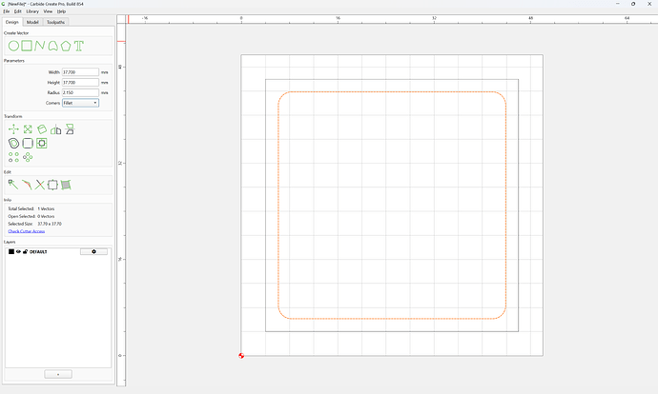Toggle DEFAULT layer visibility eye

(x=18, y=251)
